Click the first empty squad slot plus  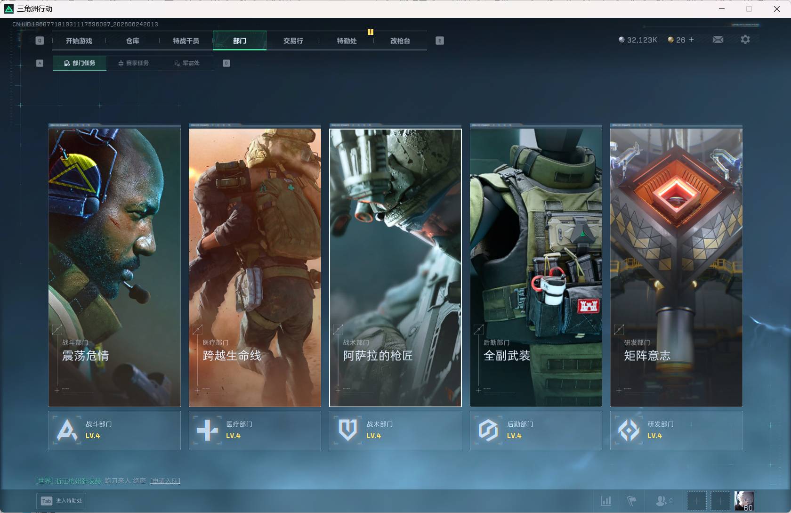click(x=696, y=501)
